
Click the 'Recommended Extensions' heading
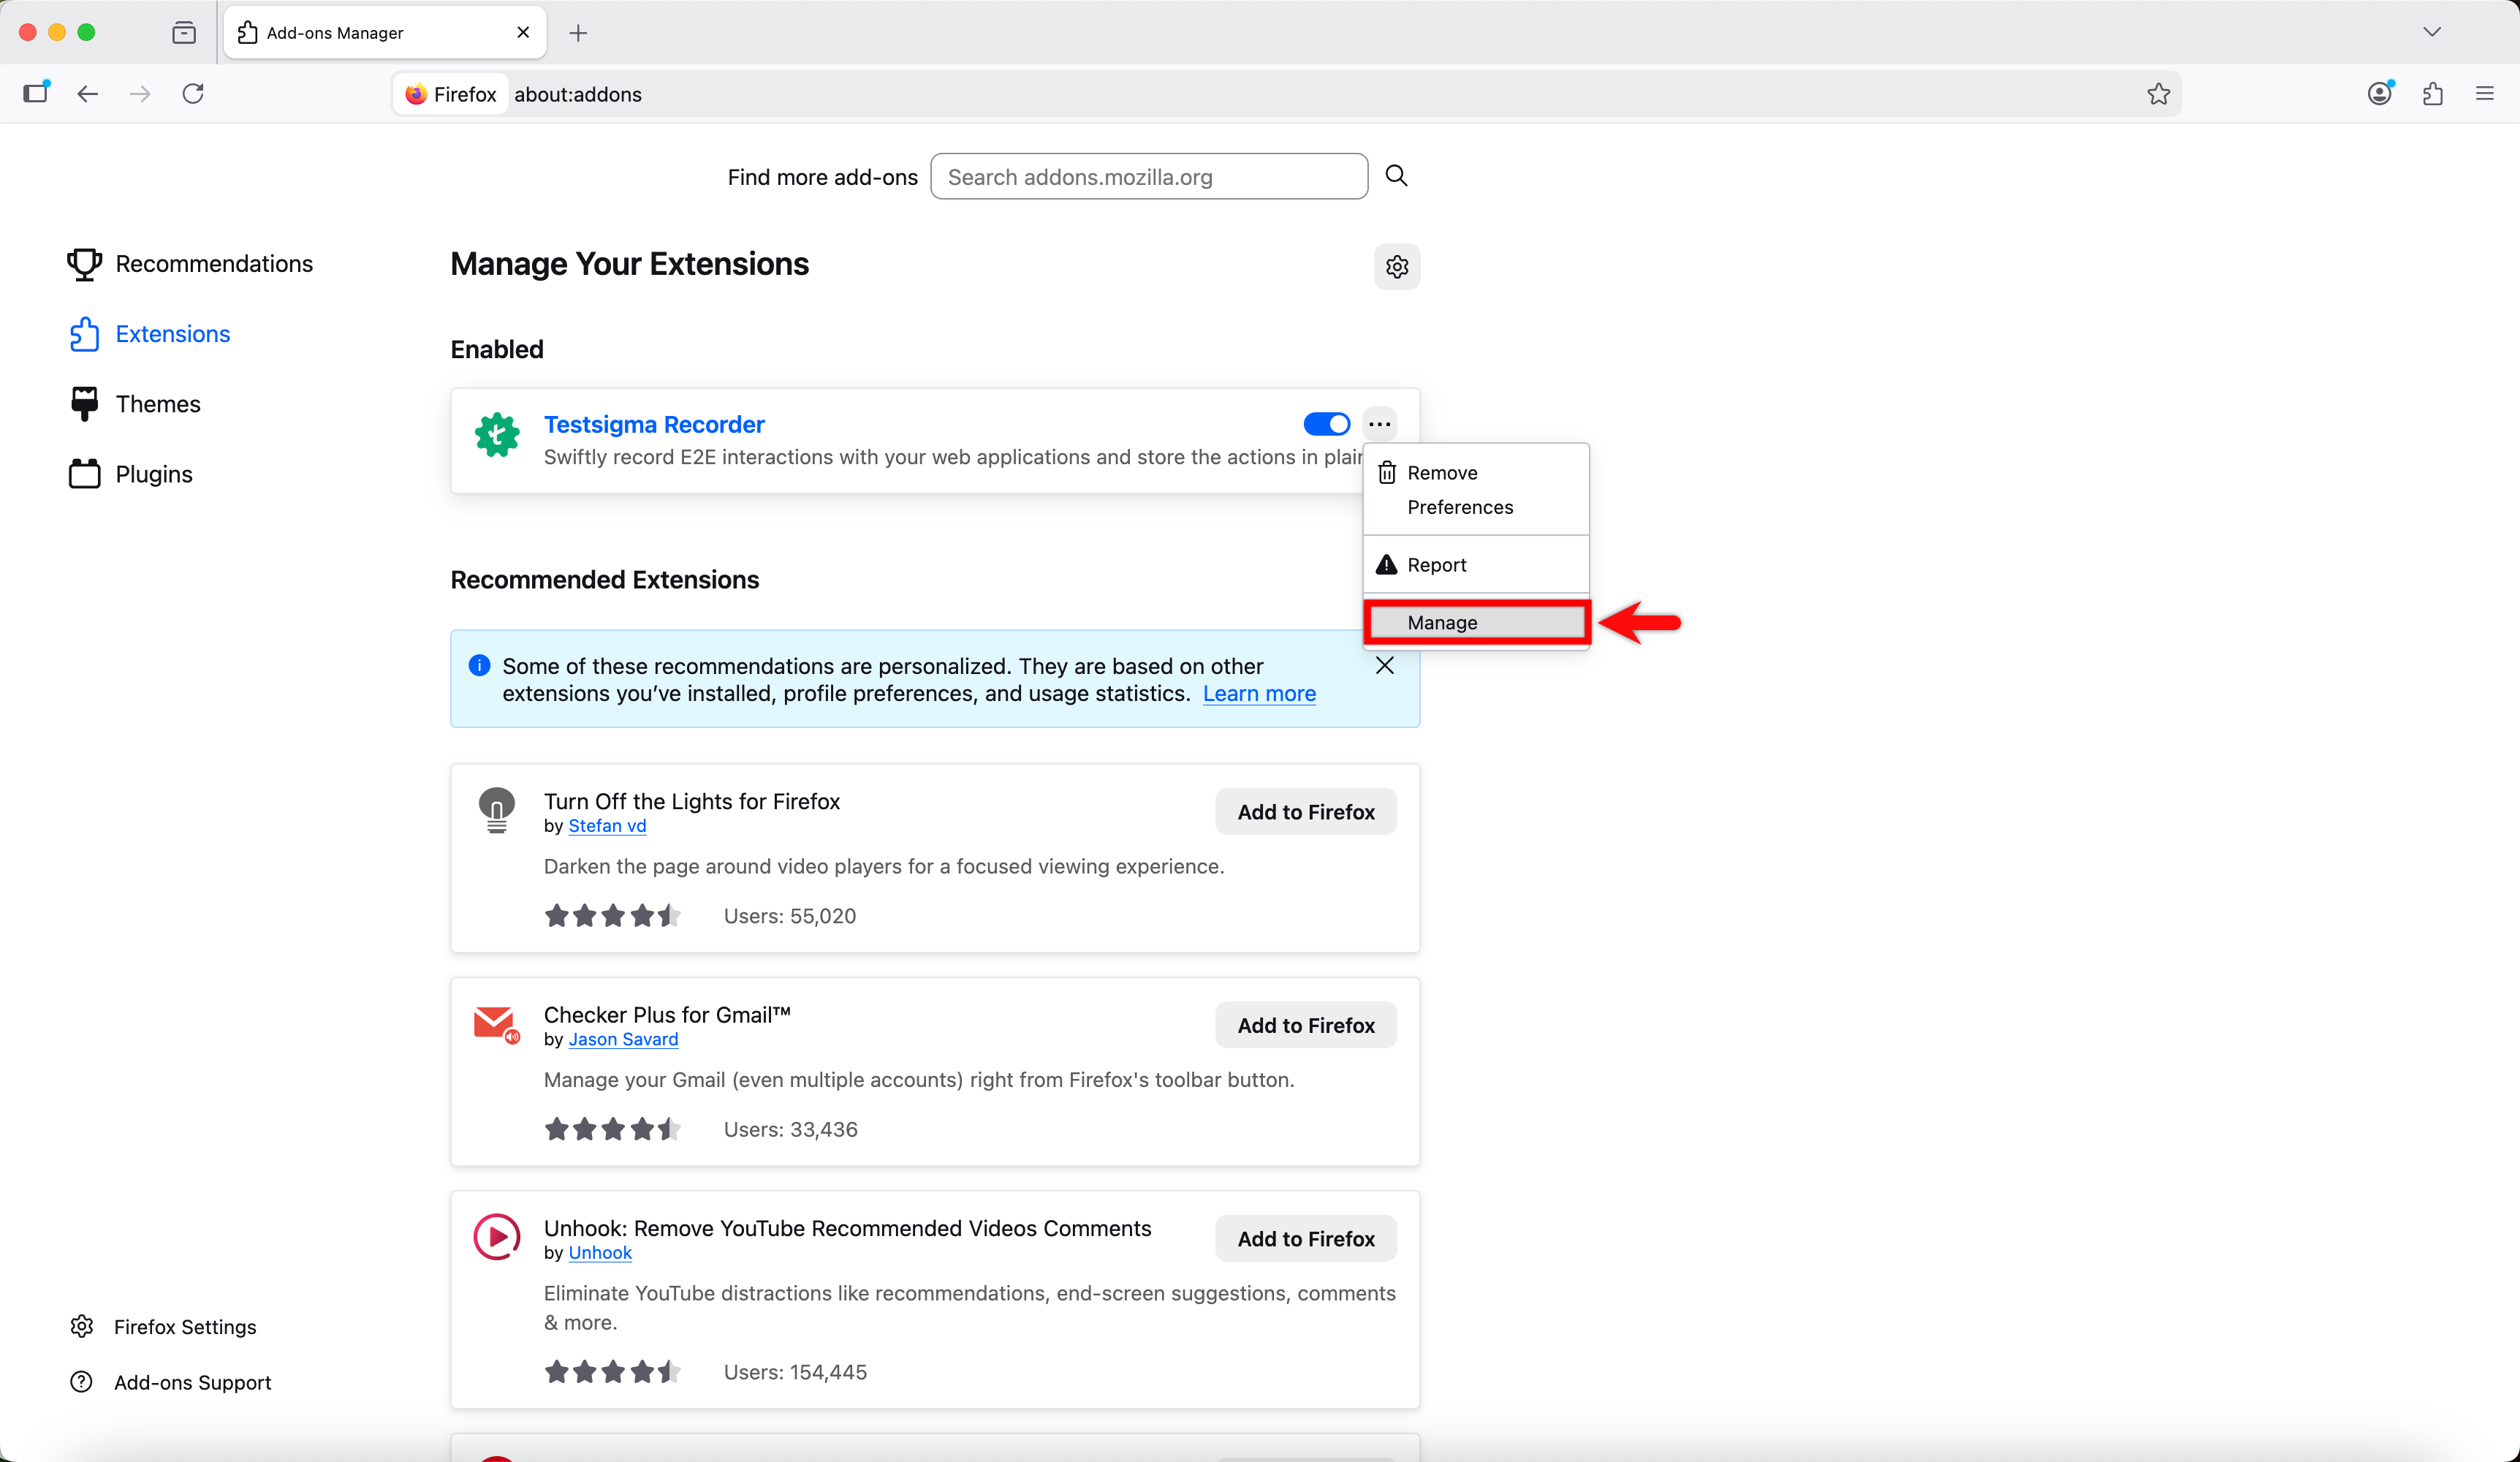coord(605,580)
